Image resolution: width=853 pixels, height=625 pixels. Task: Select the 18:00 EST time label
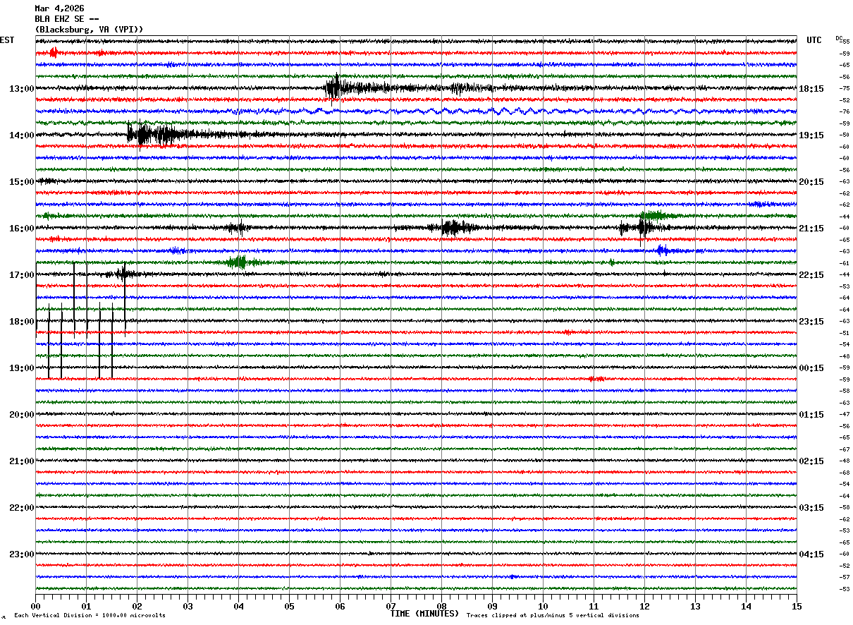tap(21, 322)
